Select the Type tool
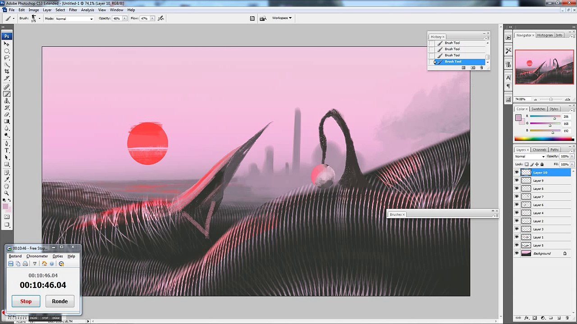 point(7,150)
